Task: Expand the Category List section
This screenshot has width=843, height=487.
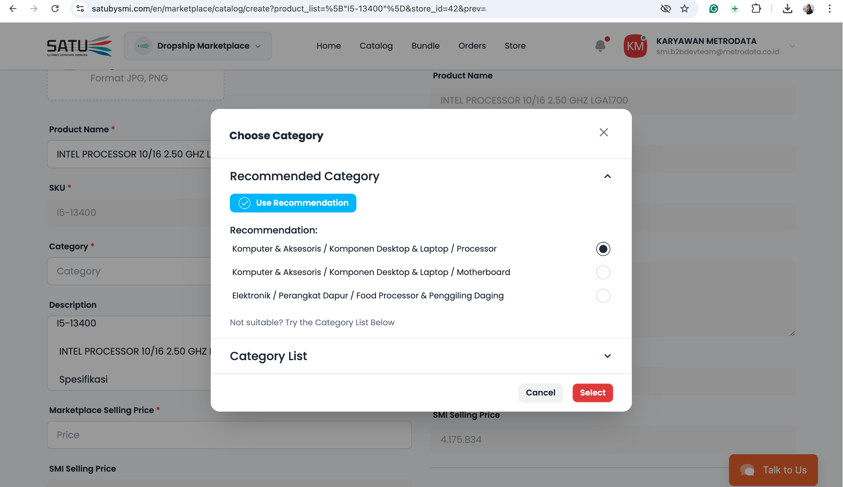Action: [607, 356]
